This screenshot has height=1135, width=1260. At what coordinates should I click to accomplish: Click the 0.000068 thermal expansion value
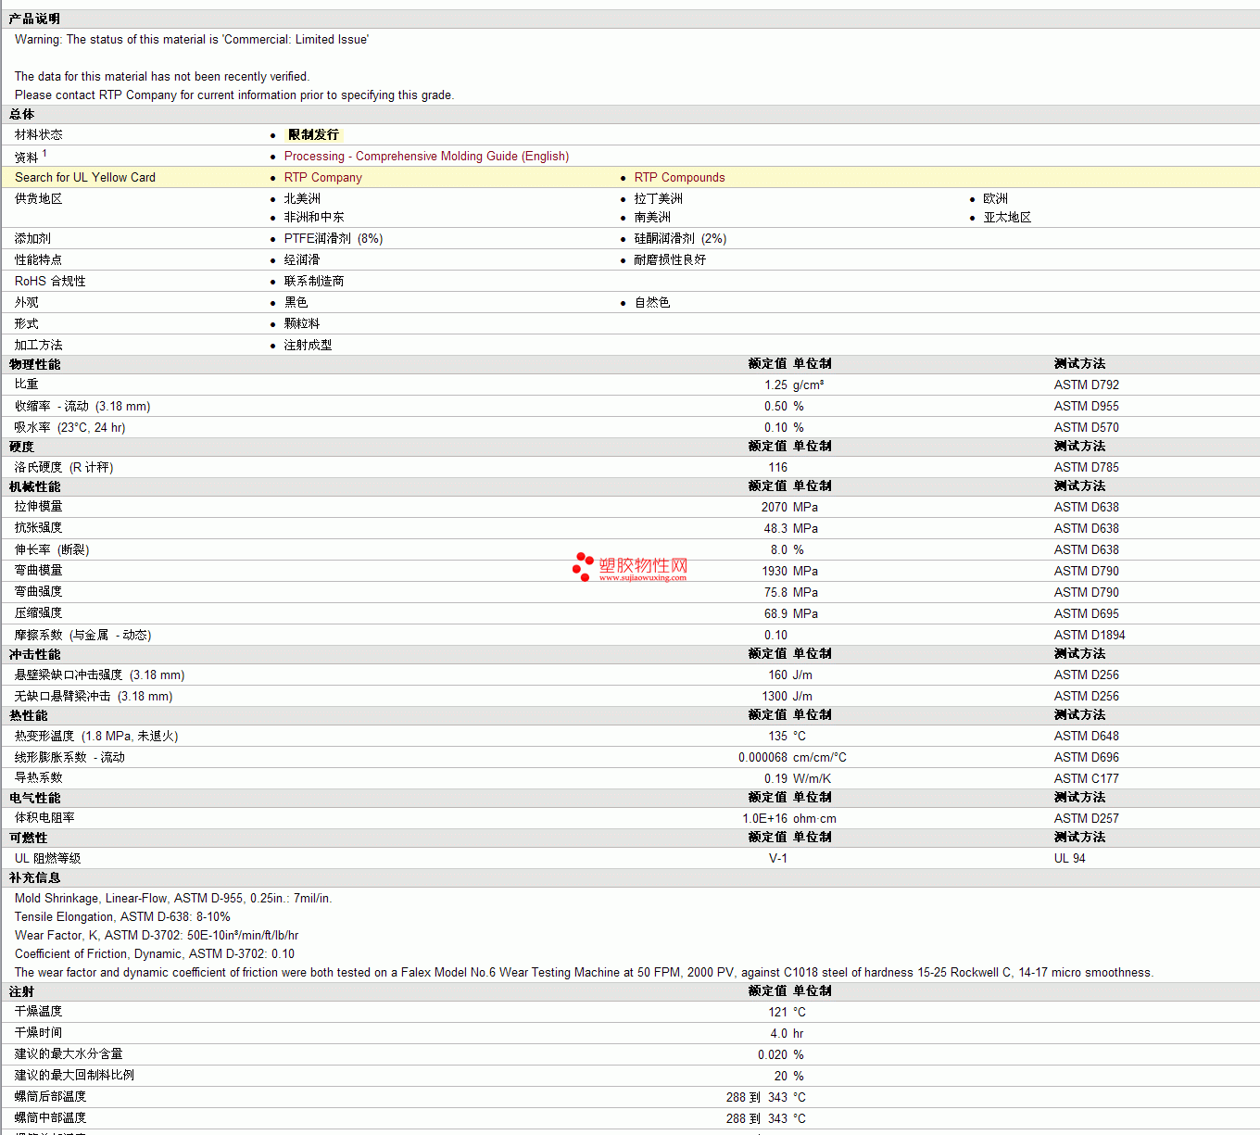[x=762, y=758]
